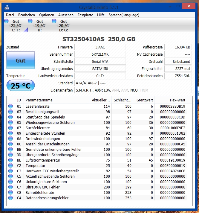
Task: Click the Parametername column header
Action: tap(57, 100)
